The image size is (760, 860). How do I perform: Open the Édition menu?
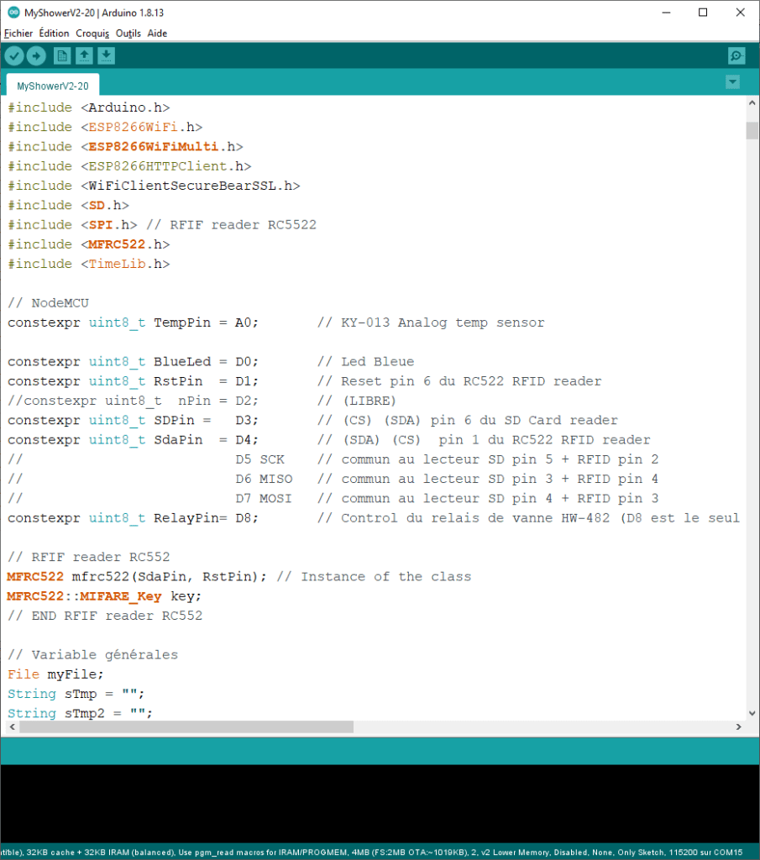click(54, 34)
